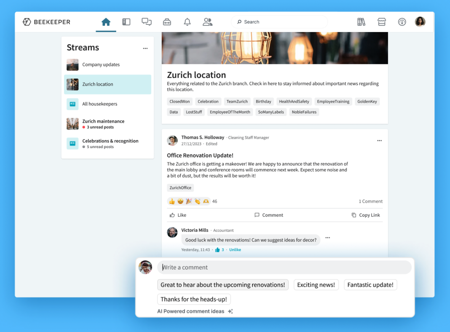Screen dimensions: 450x332
Task: Like Thomas S. Holloway's post
Action: (177, 215)
